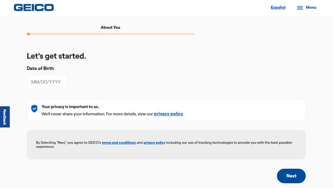This screenshot has height=188, width=333.
Task: Click the Menu text label
Action: click(x=311, y=7)
